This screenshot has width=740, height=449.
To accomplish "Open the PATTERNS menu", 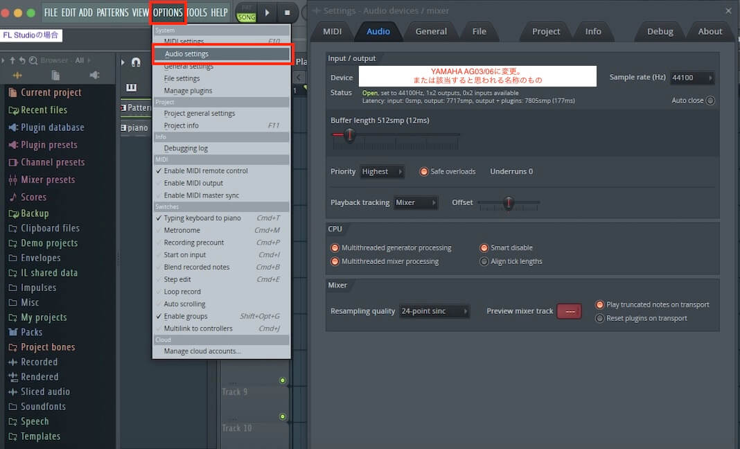I will 112,12.
